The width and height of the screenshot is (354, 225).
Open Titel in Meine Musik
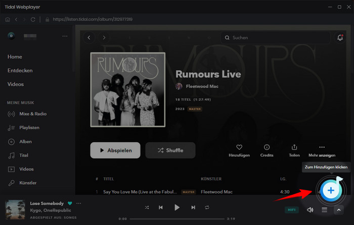(x=18, y=155)
